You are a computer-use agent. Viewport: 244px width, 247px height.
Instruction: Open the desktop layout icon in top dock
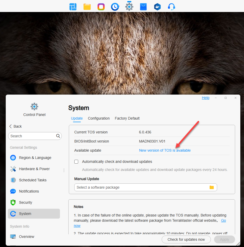point(73,7)
